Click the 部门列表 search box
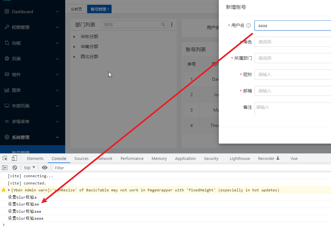 tap(135, 25)
